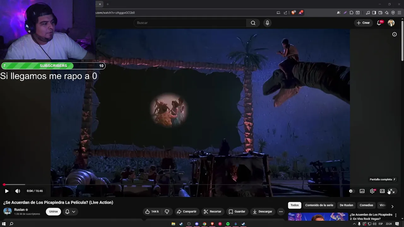Open Discord from the taskbar
Image resolution: width=404 pixels, height=227 pixels.
point(197,224)
